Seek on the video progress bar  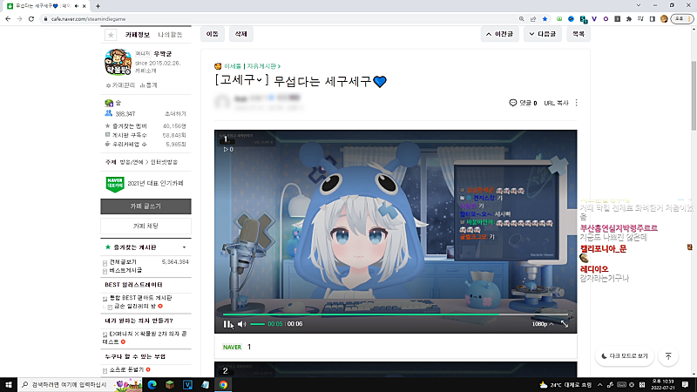point(396,314)
